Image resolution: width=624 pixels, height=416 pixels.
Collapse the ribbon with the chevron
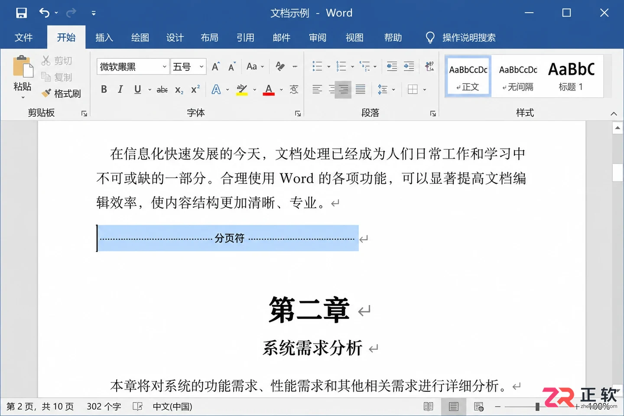click(614, 114)
